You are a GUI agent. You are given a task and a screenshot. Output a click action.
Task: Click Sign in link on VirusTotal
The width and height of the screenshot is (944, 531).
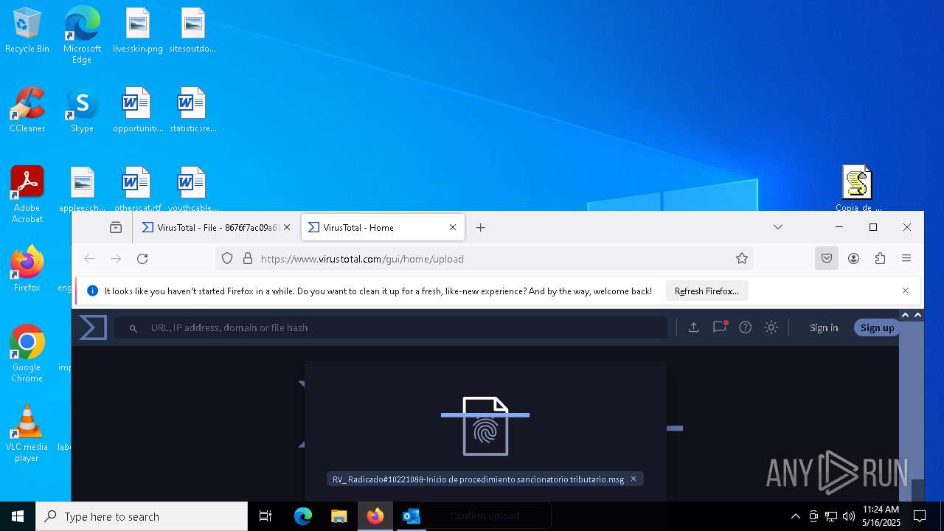pos(824,327)
